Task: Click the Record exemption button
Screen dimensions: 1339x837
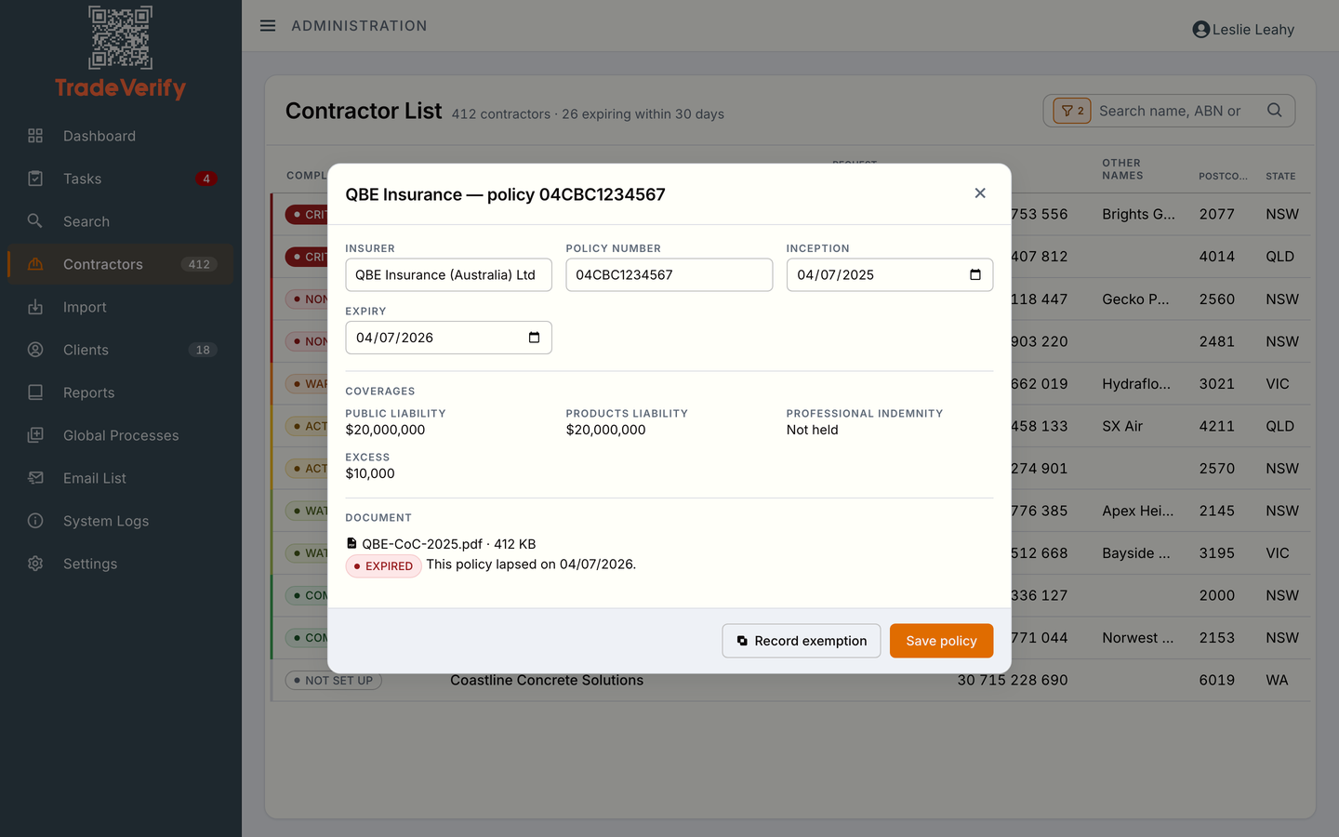Action: point(802,641)
